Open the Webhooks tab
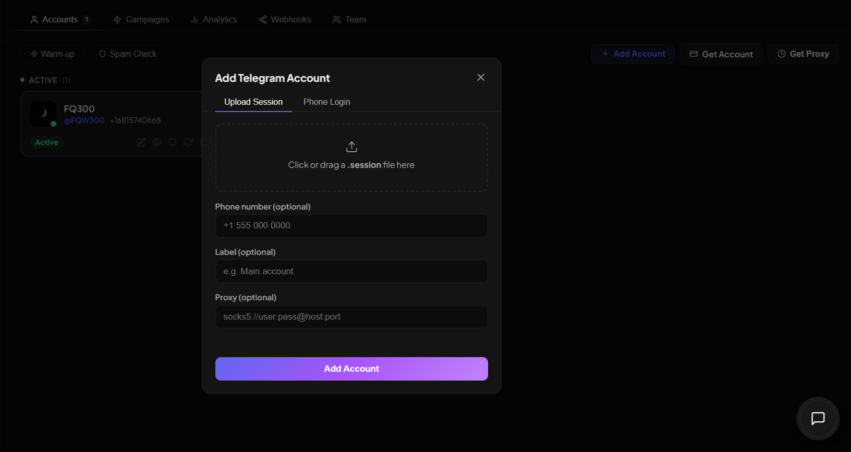This screenshot has width=851, height=452. coord(285,19)
